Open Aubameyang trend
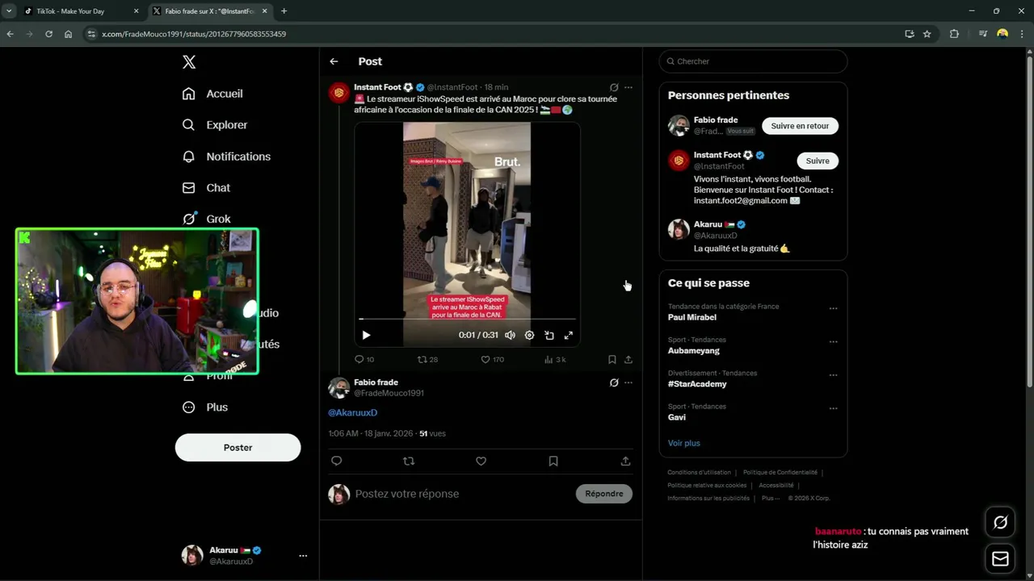Image resolution: width=1034 pixels, height=581 pixels. (694, 351)
